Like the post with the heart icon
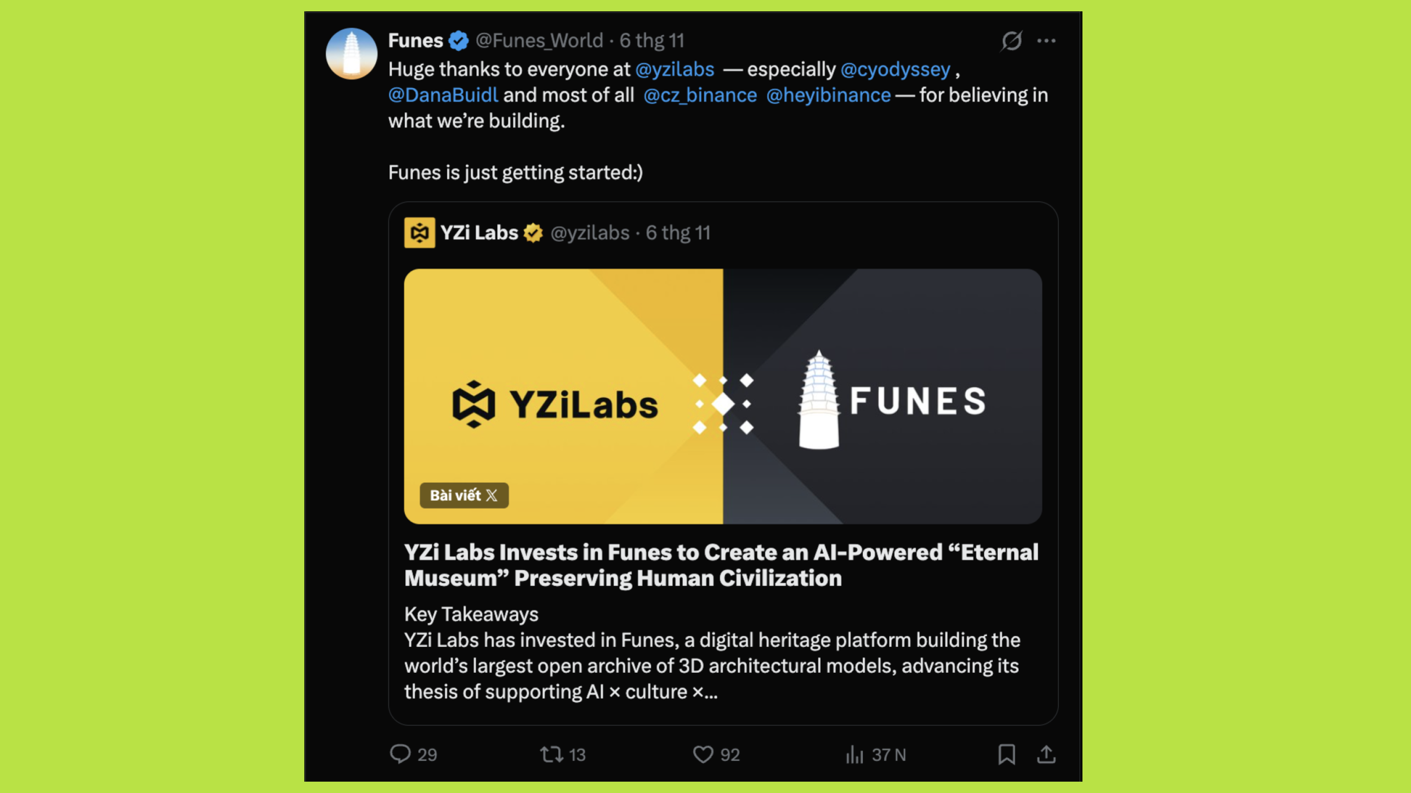The height and width of the screenshot is (793, 1411). (703, 754)
